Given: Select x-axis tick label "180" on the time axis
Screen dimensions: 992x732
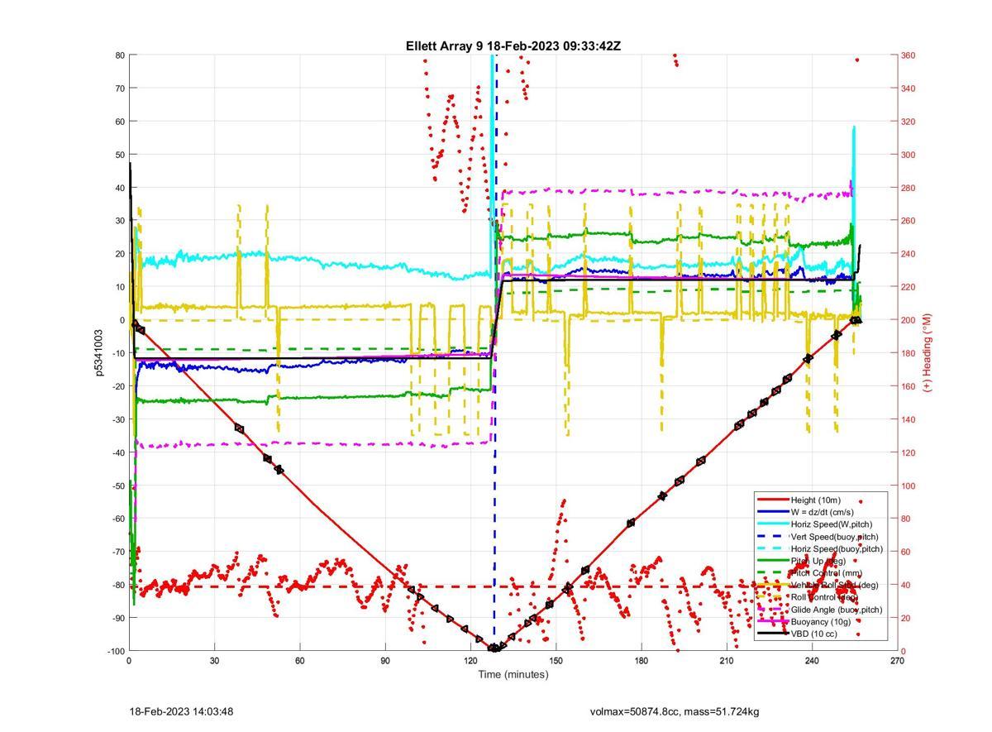Looking at the screenshot, I should click(x=641, y=660).
